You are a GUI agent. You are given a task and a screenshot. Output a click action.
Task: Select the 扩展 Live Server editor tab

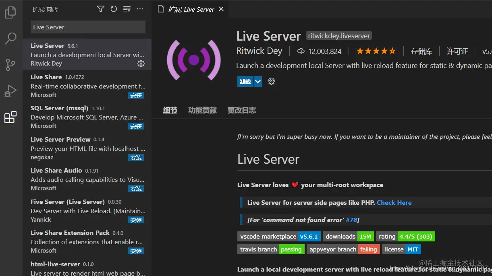tap(191, 9)
